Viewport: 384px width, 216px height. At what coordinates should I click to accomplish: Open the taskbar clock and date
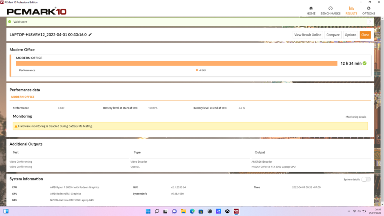(375, 211)
